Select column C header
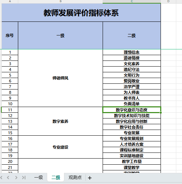Viewport: 182px width, 184px height. click(132, 1)
